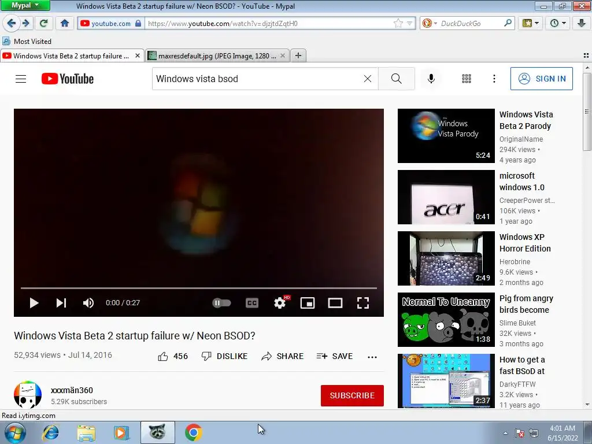
Task: Click the SAVE to playlist button
Action: tap(335, 356)
